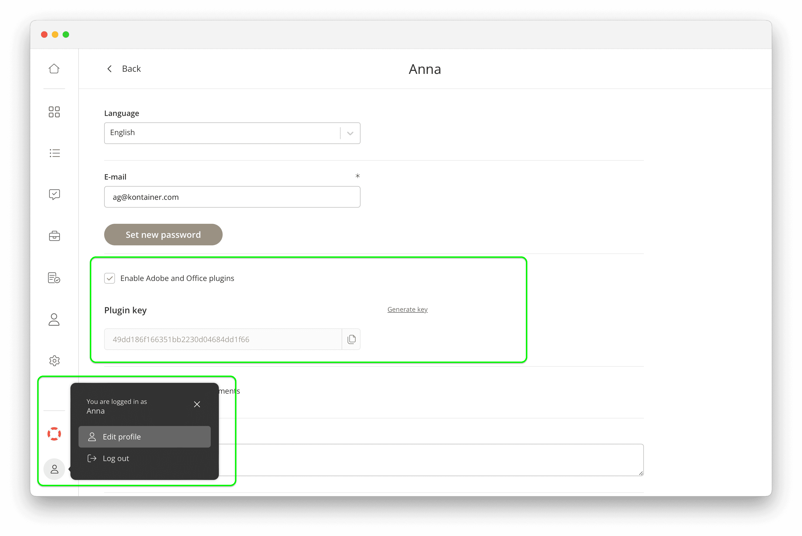802x536 pixels.
Task: Open the comments approval bubble icon
Action: coord(54,194)
